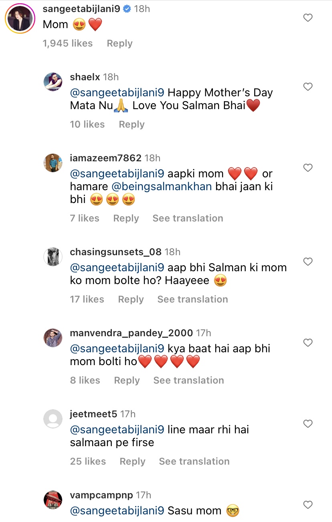332x522 pixels.
Task: Open chasingsunsets_08's avatar
Action: pyautogui.click(x=53, y=257)
